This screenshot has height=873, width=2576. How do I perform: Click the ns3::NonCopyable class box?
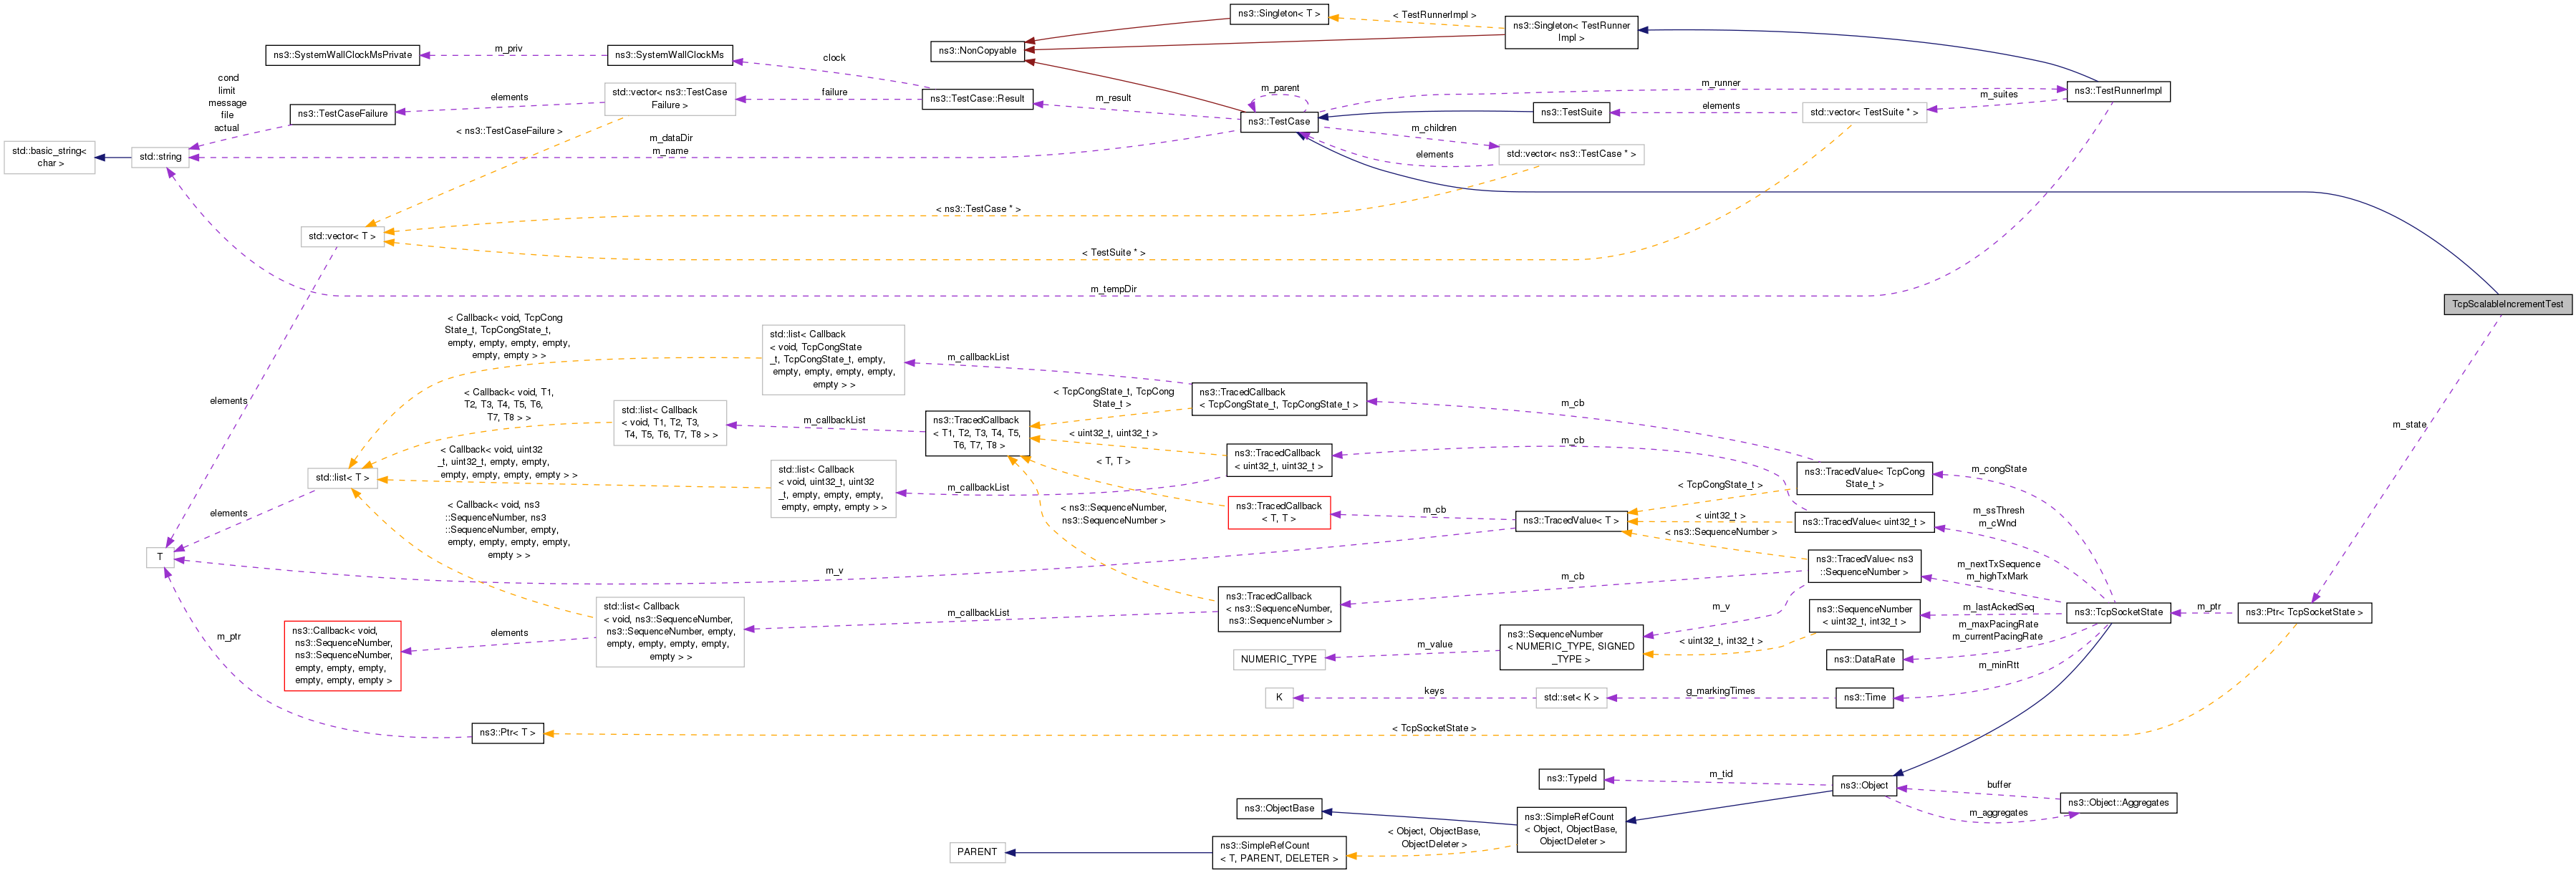(977, 51)
